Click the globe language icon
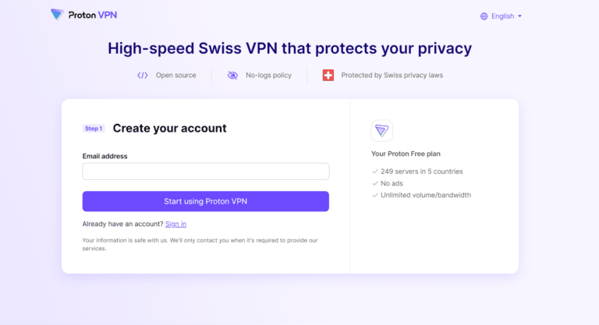The height and width of the screenshot is (325, 599). click(484, 16)
